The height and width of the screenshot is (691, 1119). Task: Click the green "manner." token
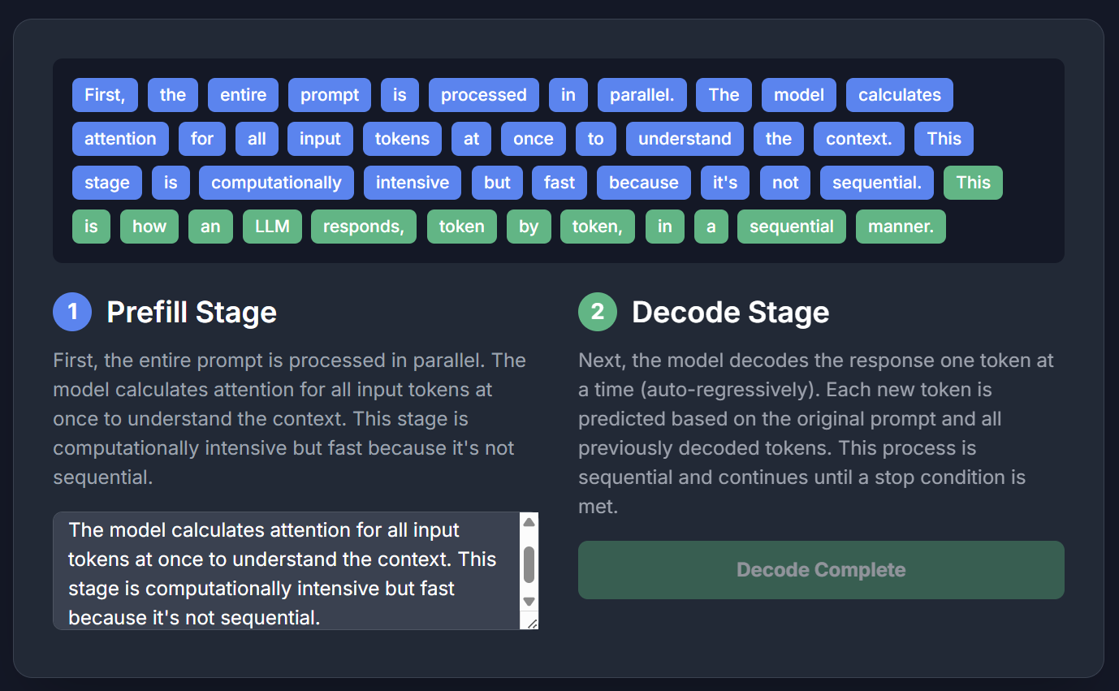tap(901, 227)
